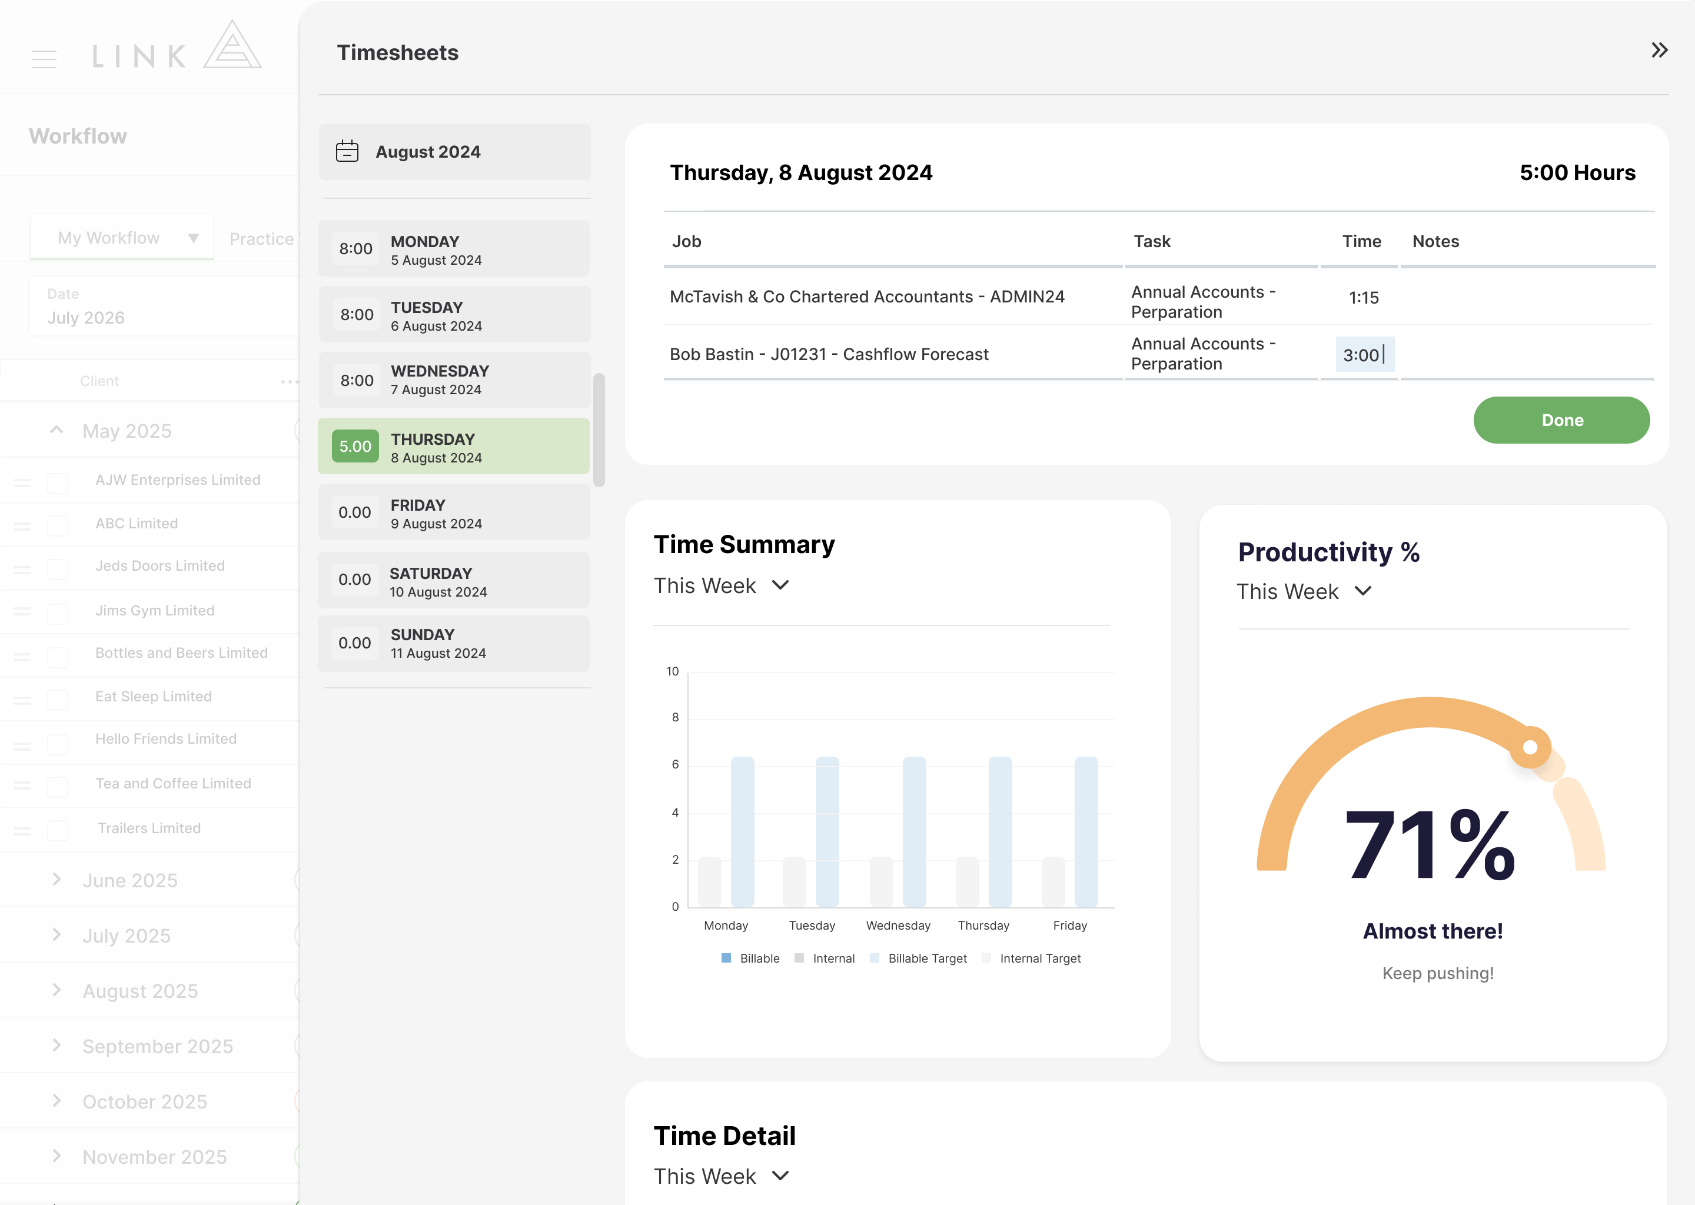Viewport: 1695px width, 1205px height.
Task: Collapse the May 2025 group
Action: tap(56, 430)
